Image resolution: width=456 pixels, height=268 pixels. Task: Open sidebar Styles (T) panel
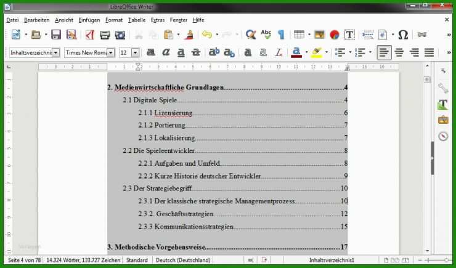(443, 104)
